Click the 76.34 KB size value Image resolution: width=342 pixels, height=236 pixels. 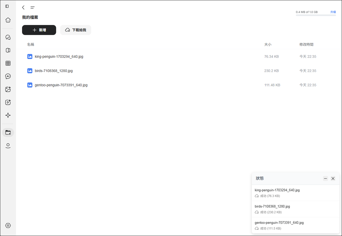coord(271,57)
